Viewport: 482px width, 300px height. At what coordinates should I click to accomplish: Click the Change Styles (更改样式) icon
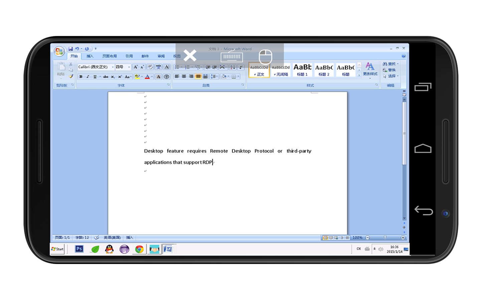tap(370, 69)
